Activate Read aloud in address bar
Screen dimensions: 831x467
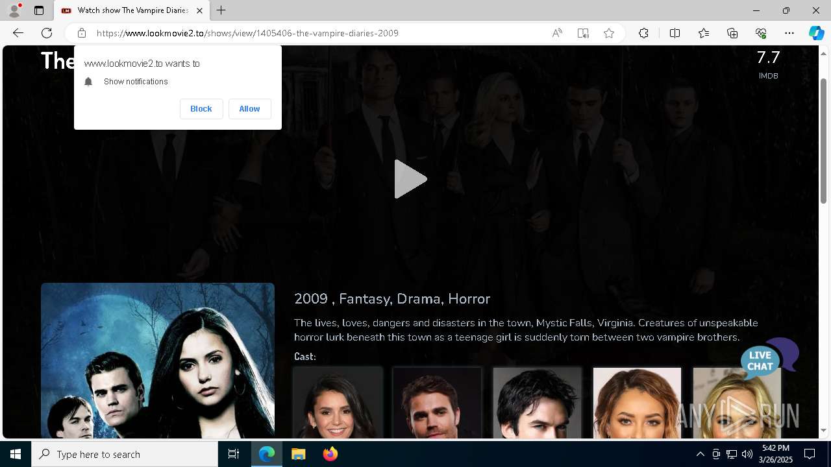click(557, 33)
